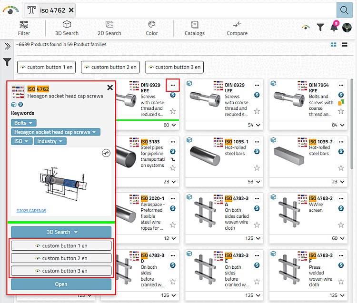Open the more options menu on DIN 6929 LEE
The height and width of the screenshot is (303, 357).
[x=257, y=85]
